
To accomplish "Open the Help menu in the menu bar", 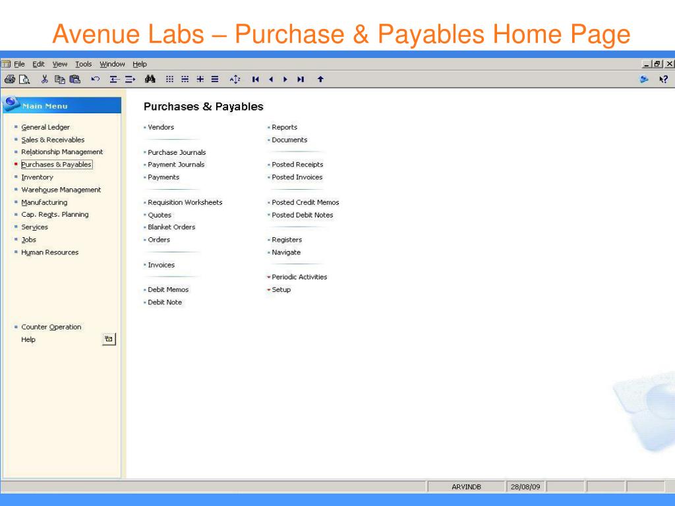I will coord(140,64).
